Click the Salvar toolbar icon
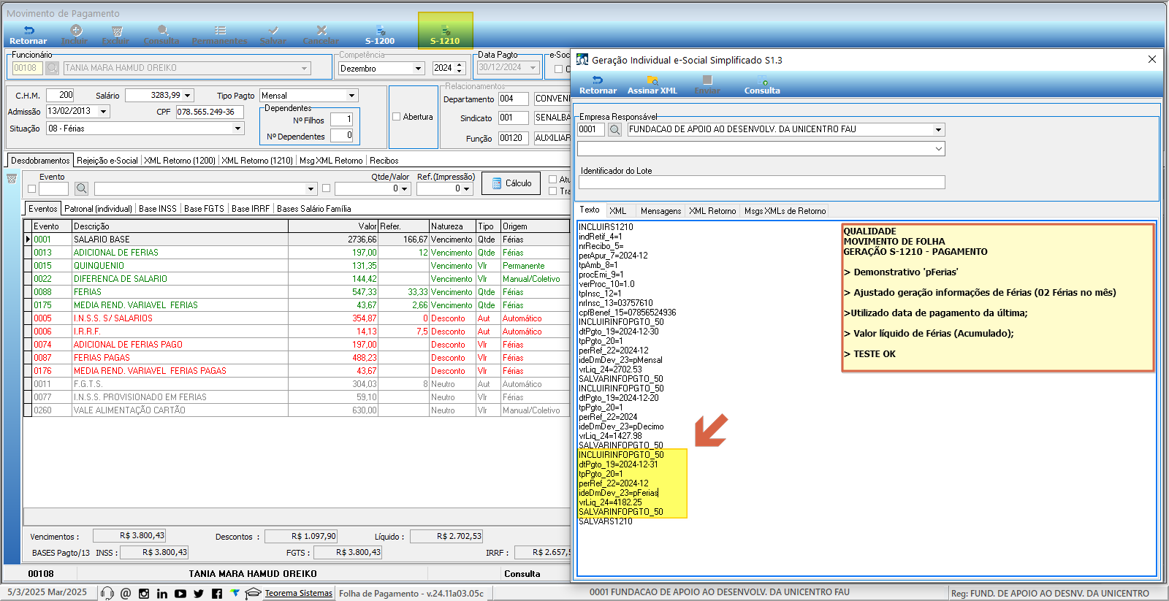 [x=273, y=35]
